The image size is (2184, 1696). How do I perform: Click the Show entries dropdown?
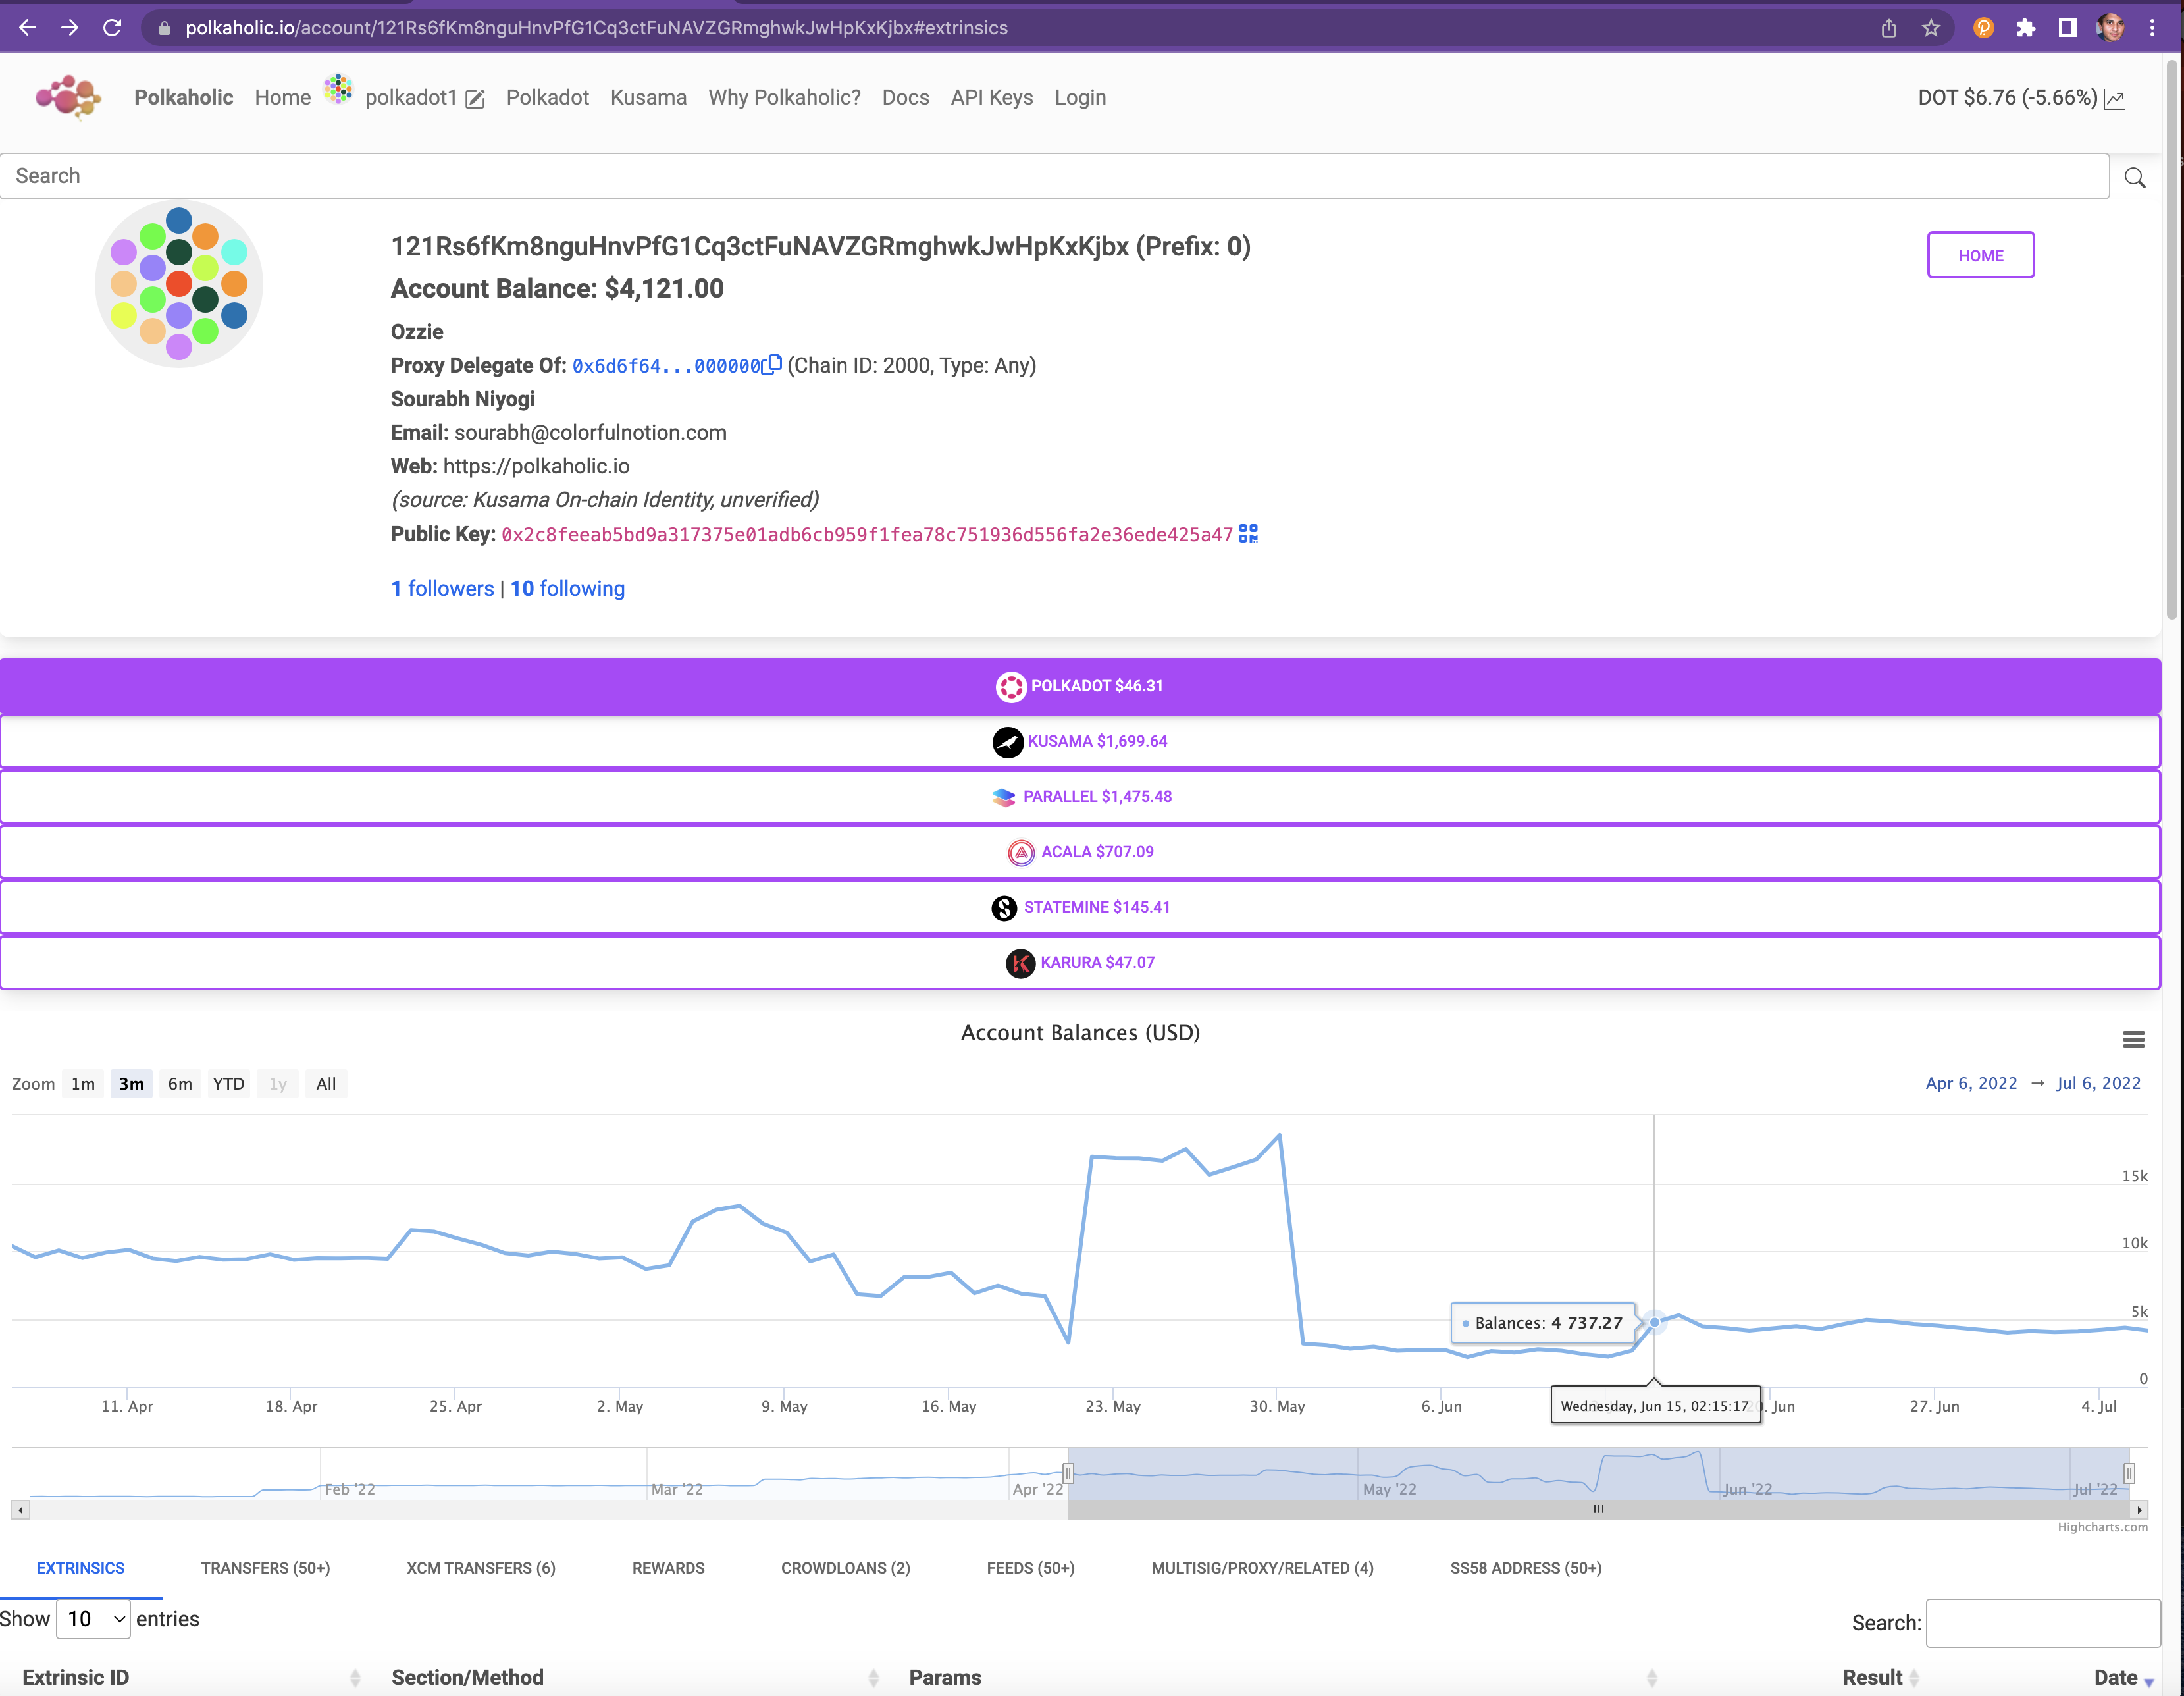92,1618
